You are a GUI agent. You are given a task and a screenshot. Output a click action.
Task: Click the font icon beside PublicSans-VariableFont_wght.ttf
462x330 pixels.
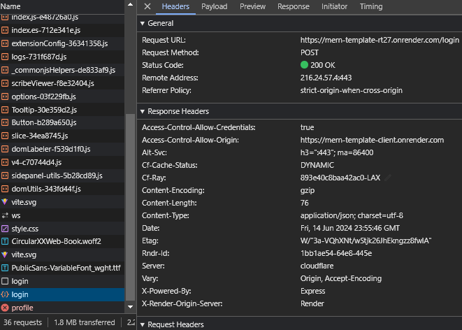pos(5,268)
